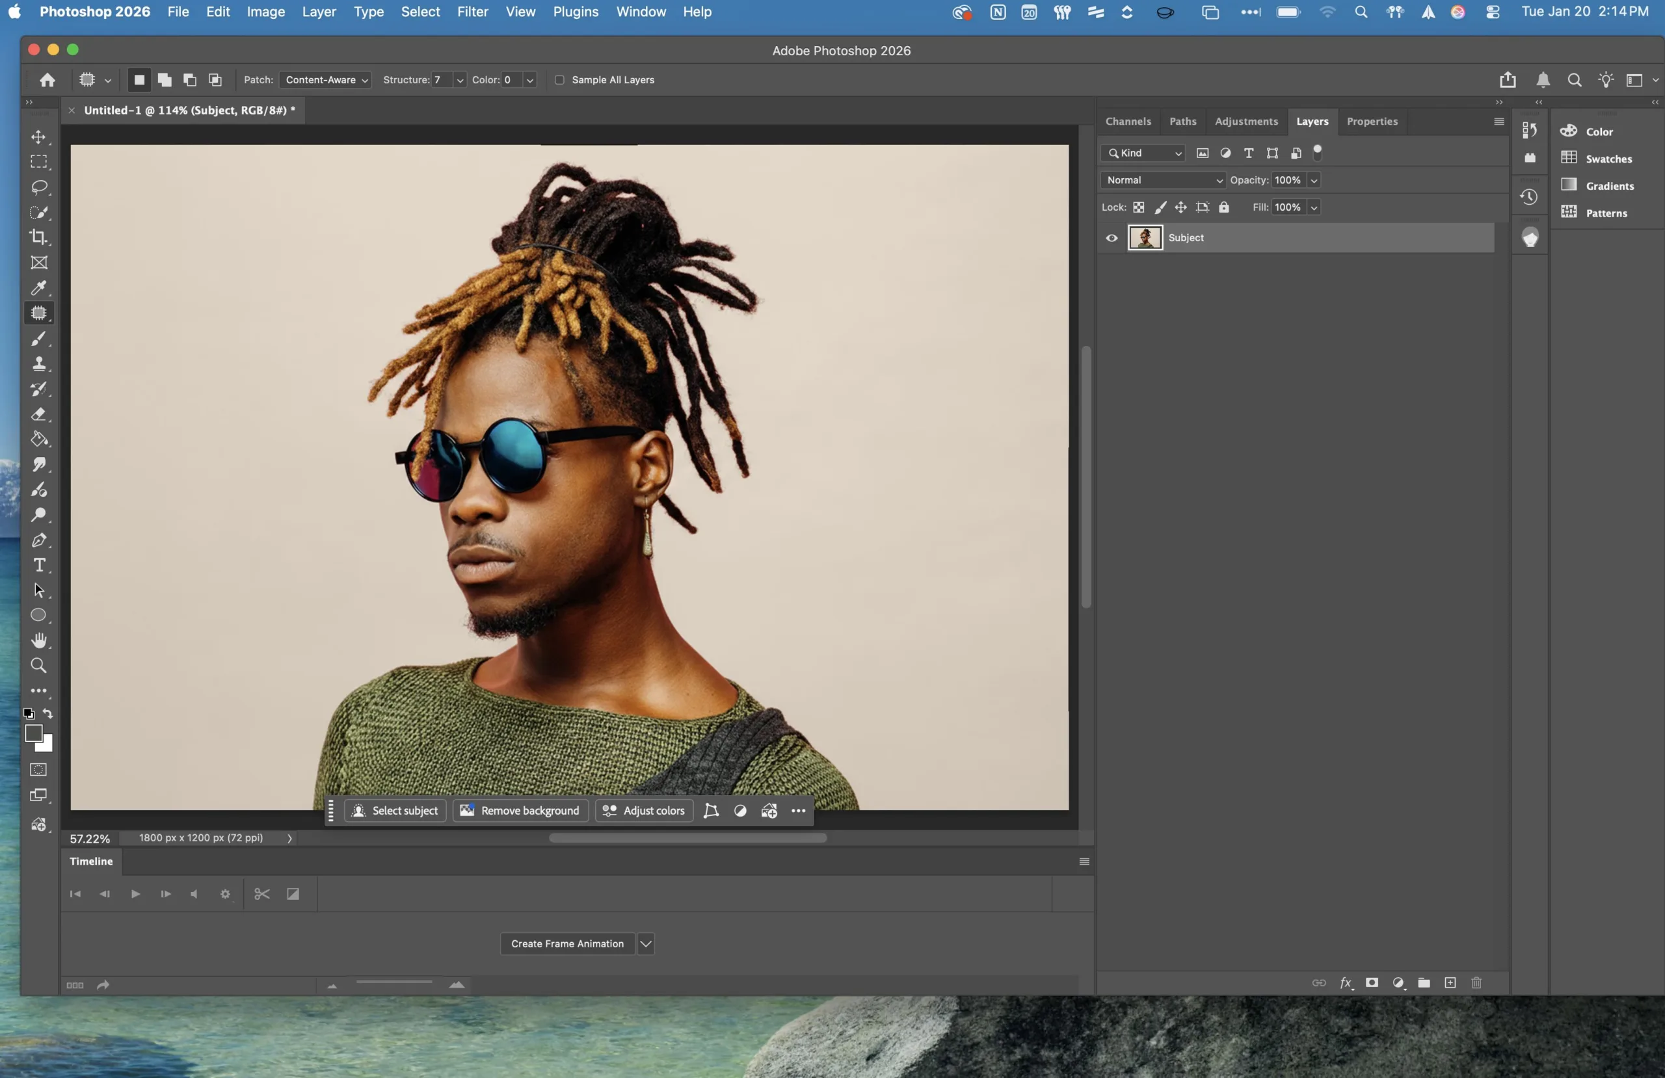The image size is (1665, 1078).
Task: Toggle layer filter on/off switch
Action: click(x=1318, y=153)
